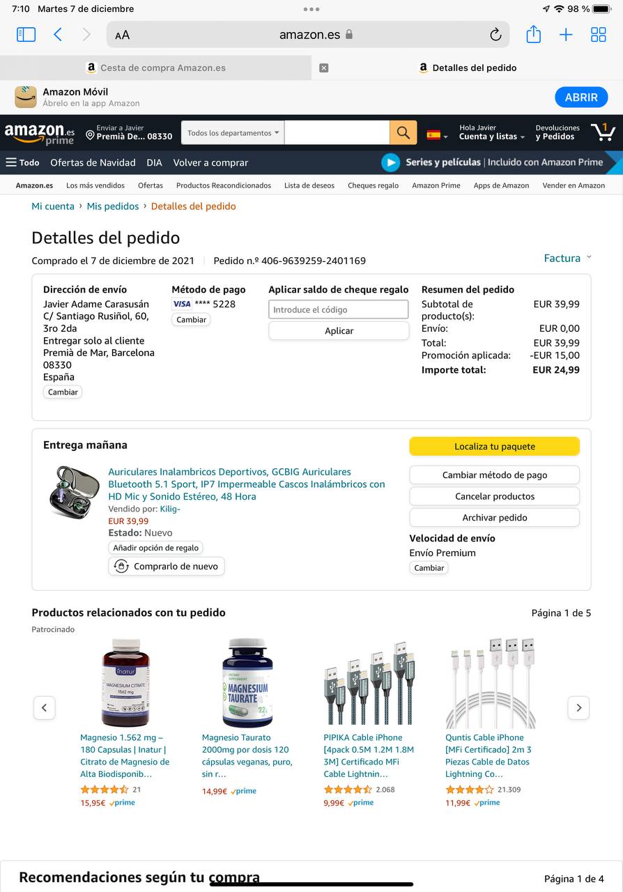623x892 pixels.
Task: Open Spanish flag language selector
Action: pyautogui.click(x=437, y=135)
